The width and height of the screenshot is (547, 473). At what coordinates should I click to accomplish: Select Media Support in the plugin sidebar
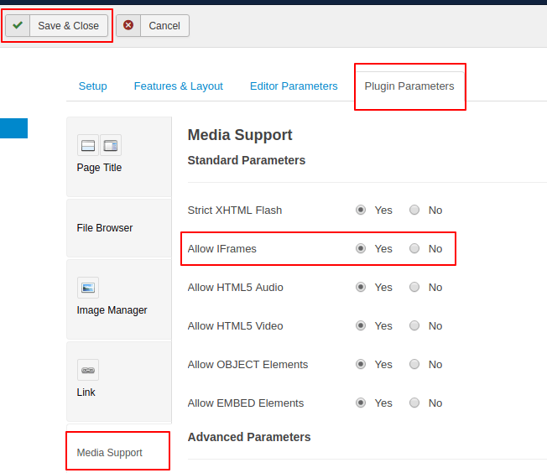(x=110, y=453)
